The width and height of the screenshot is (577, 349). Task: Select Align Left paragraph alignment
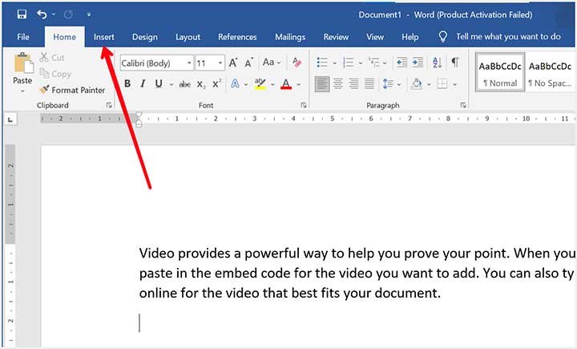coord(322,84)
